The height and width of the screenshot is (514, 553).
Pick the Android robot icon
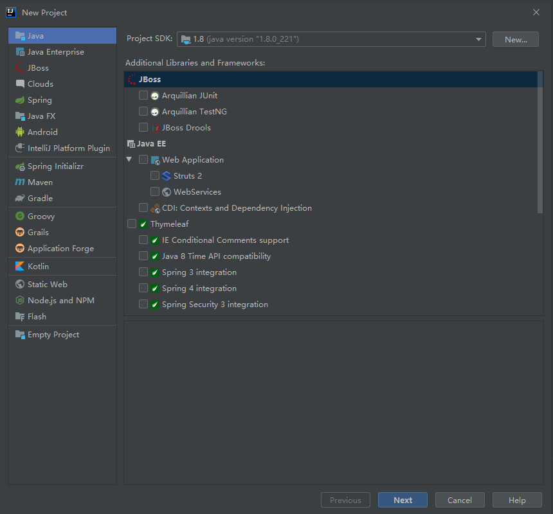point(20,132)
